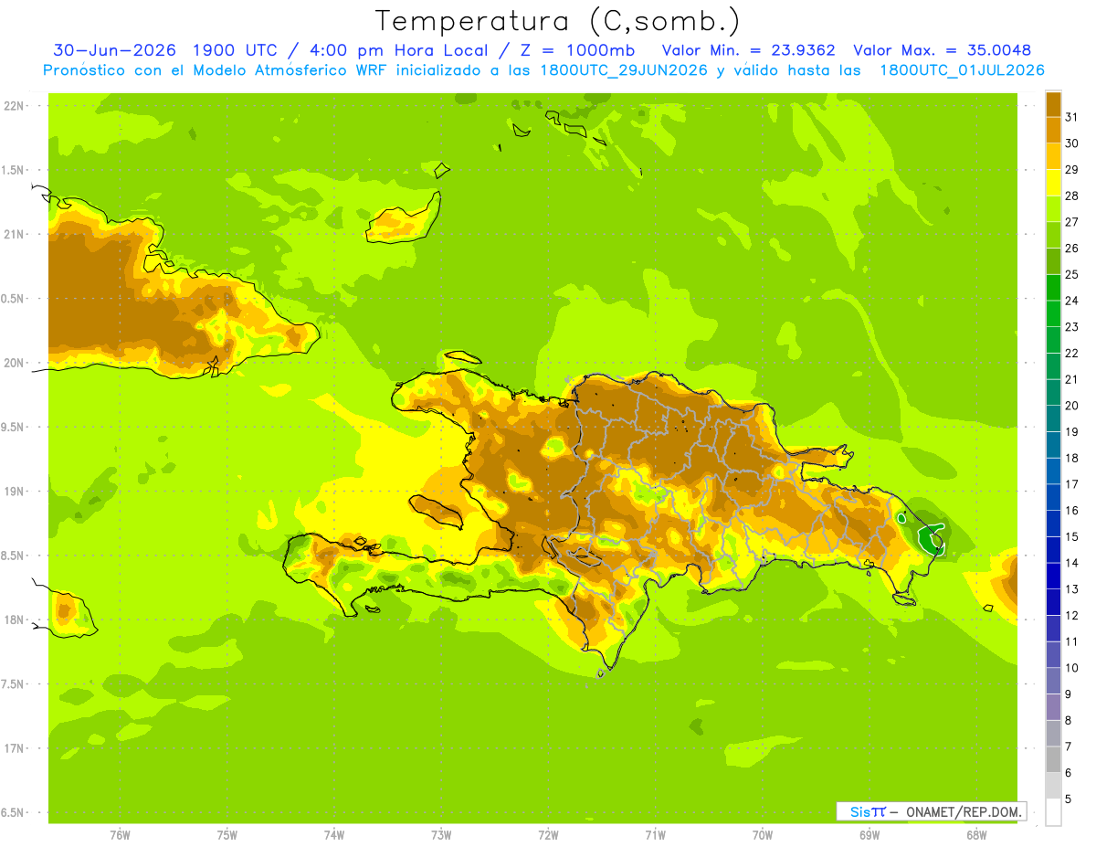
Task: Click the '75W' longitude label
Action: 227,835
